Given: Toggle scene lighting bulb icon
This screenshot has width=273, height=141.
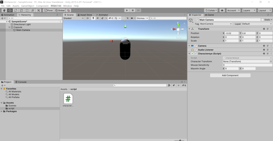Looking at the screenshot, I should coord(93,18).
